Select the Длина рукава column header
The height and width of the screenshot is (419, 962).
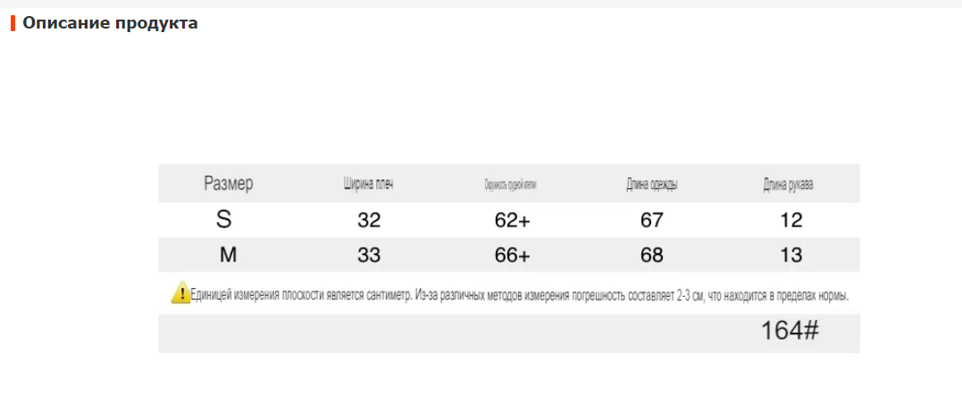pos(789,184)
